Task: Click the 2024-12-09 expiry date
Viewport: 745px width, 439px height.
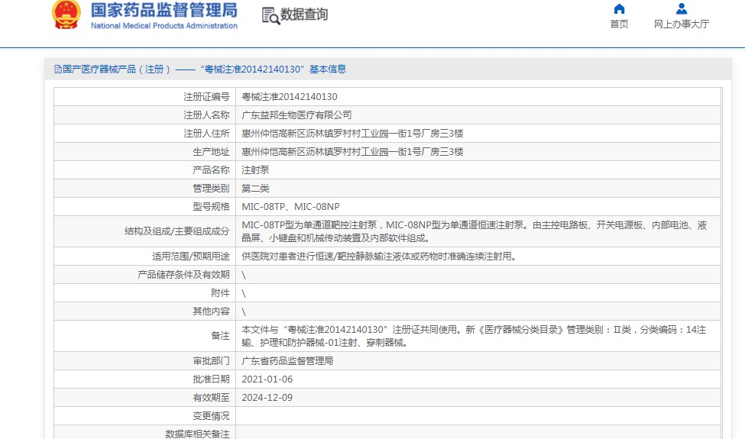Action: click(267, 398)
